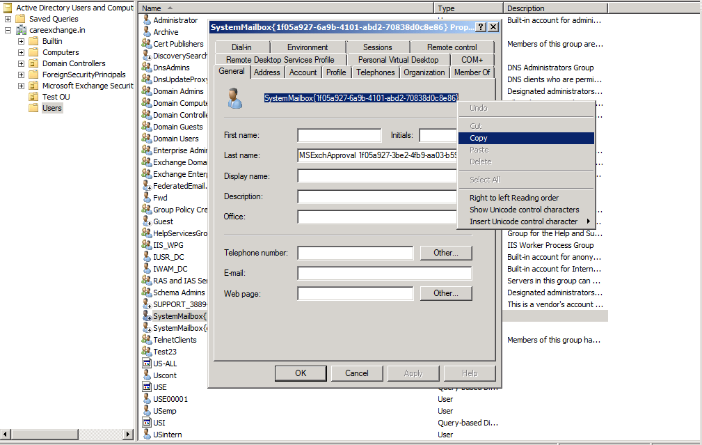Click the Domain Guests group icon
Viewport: 702px width, 445px height.
tap(146, 126)
